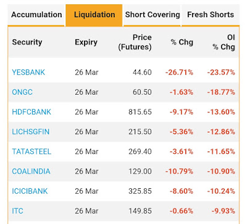Open the YESBANK security link
The width and height of the screenshot is (247, 224).
28,73
